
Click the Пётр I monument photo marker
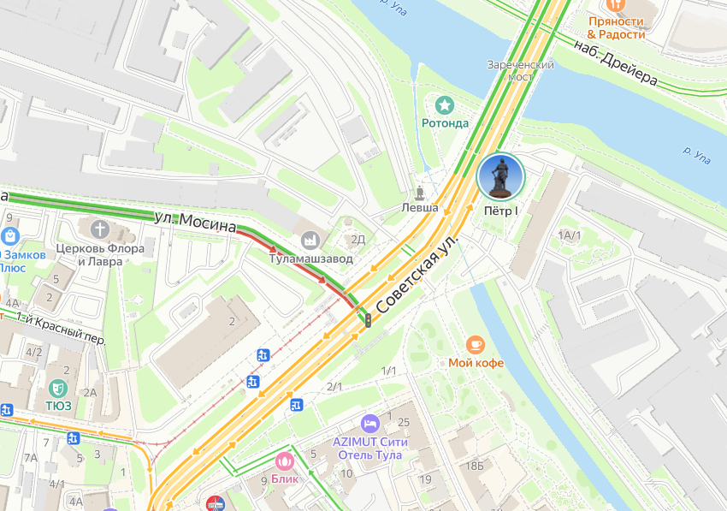click(x=500, y=177)
